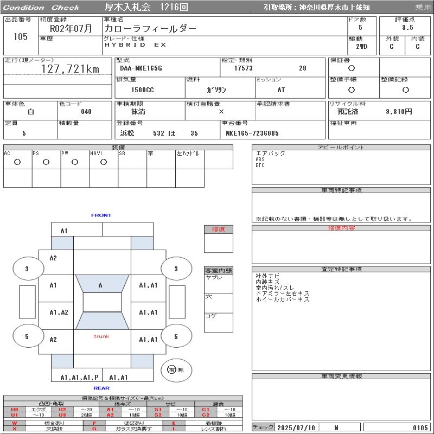
Task: Click the circle mark under 保証書
Action: click(352, 68)
